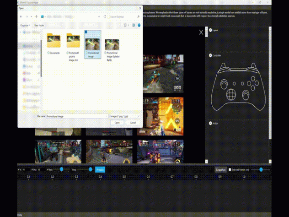Create a New folder
The image size is (289, 217).
coord(39,25)
